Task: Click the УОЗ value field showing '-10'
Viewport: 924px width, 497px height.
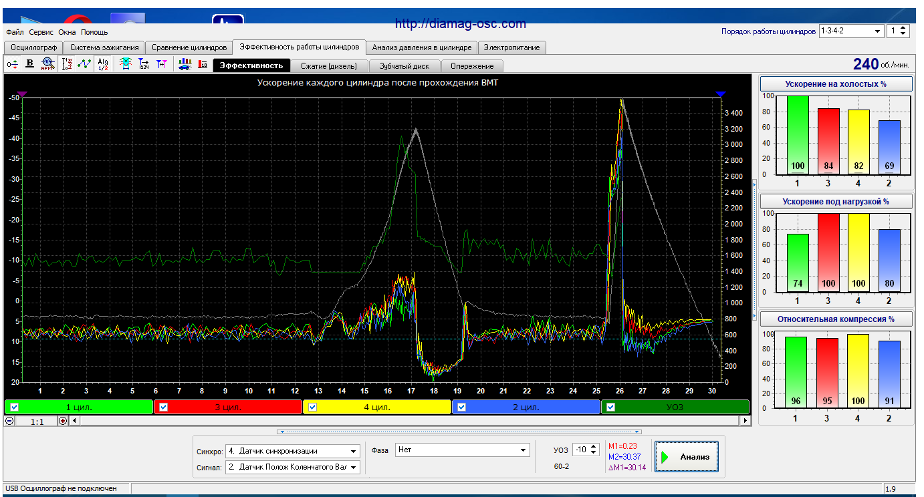Action: tap(580, 450)
